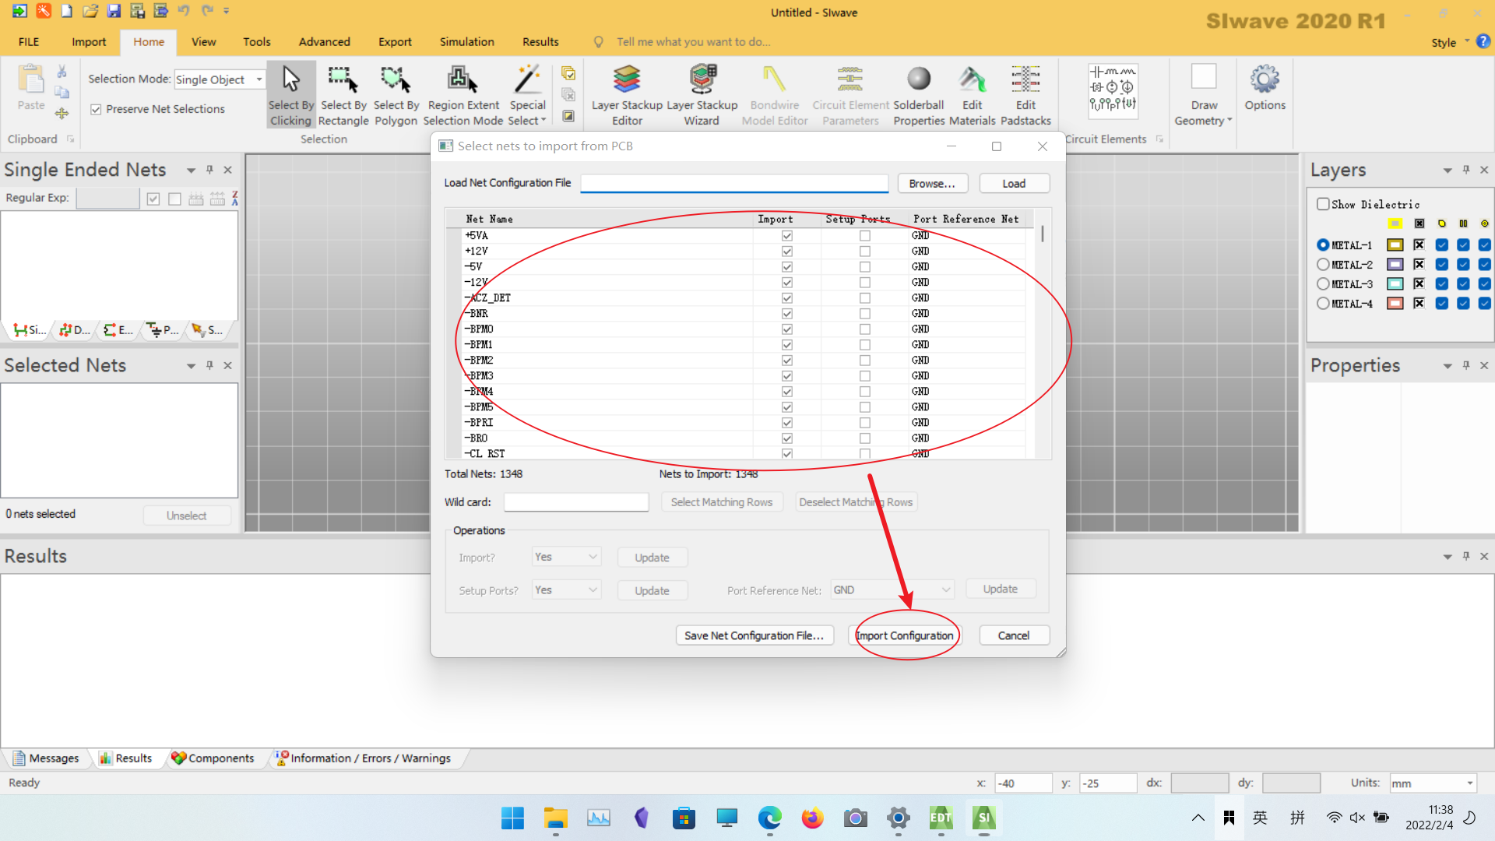
Task: Expand the Port Reference Net dropdown
Action: pyautogui.click(x=945, y=590)
